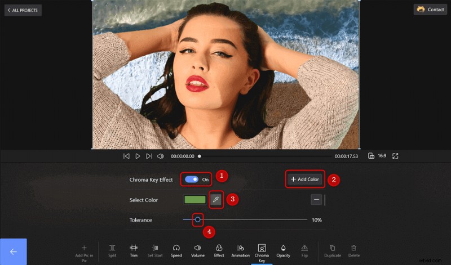
Task: Go back to All Projects
Action: 23,10
